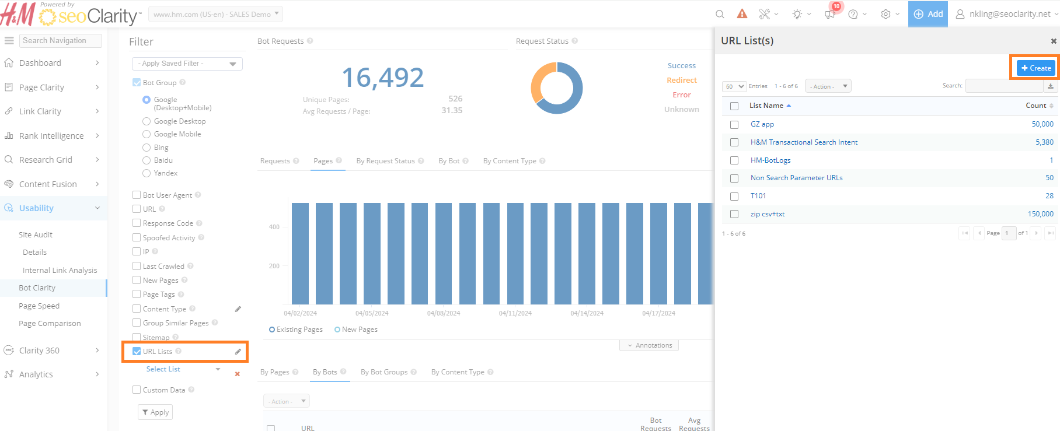Uncheck the URL Lists filter checkbox
Image resolution: width=1060 pixels, height=431 pixels.
[x=137, y=351]
